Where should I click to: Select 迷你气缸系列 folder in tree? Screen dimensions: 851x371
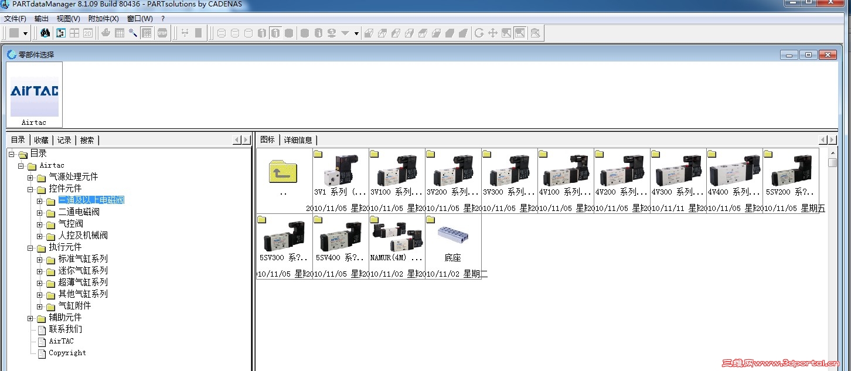(x=83, y=271)
